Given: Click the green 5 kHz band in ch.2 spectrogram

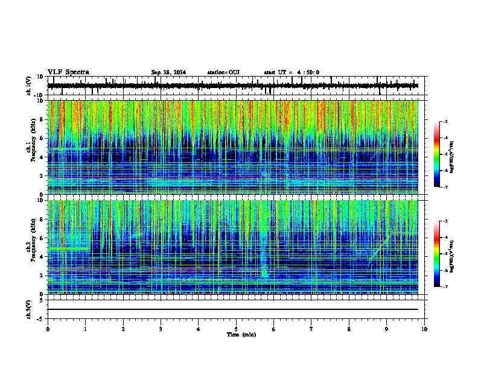Looking at the screenshot, I should click(69, 249).
